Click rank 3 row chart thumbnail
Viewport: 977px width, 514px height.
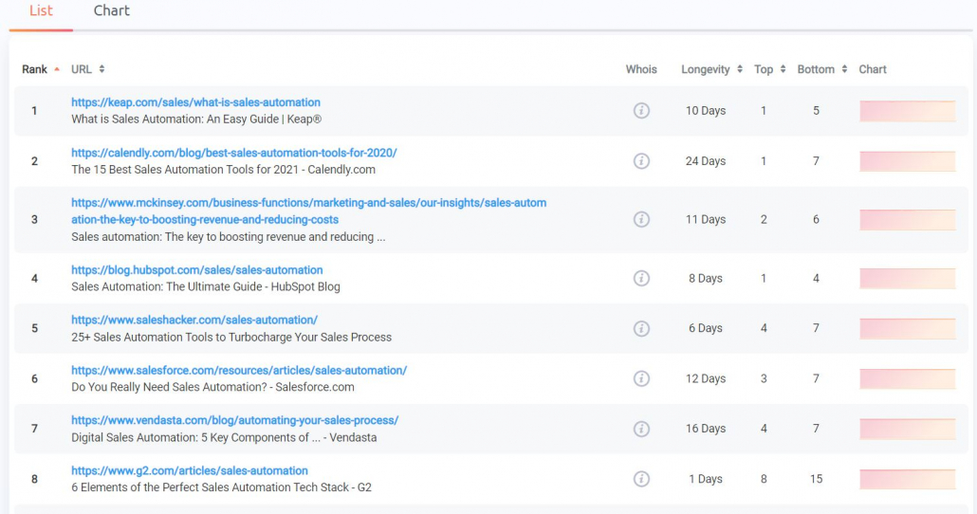point(907,219)
